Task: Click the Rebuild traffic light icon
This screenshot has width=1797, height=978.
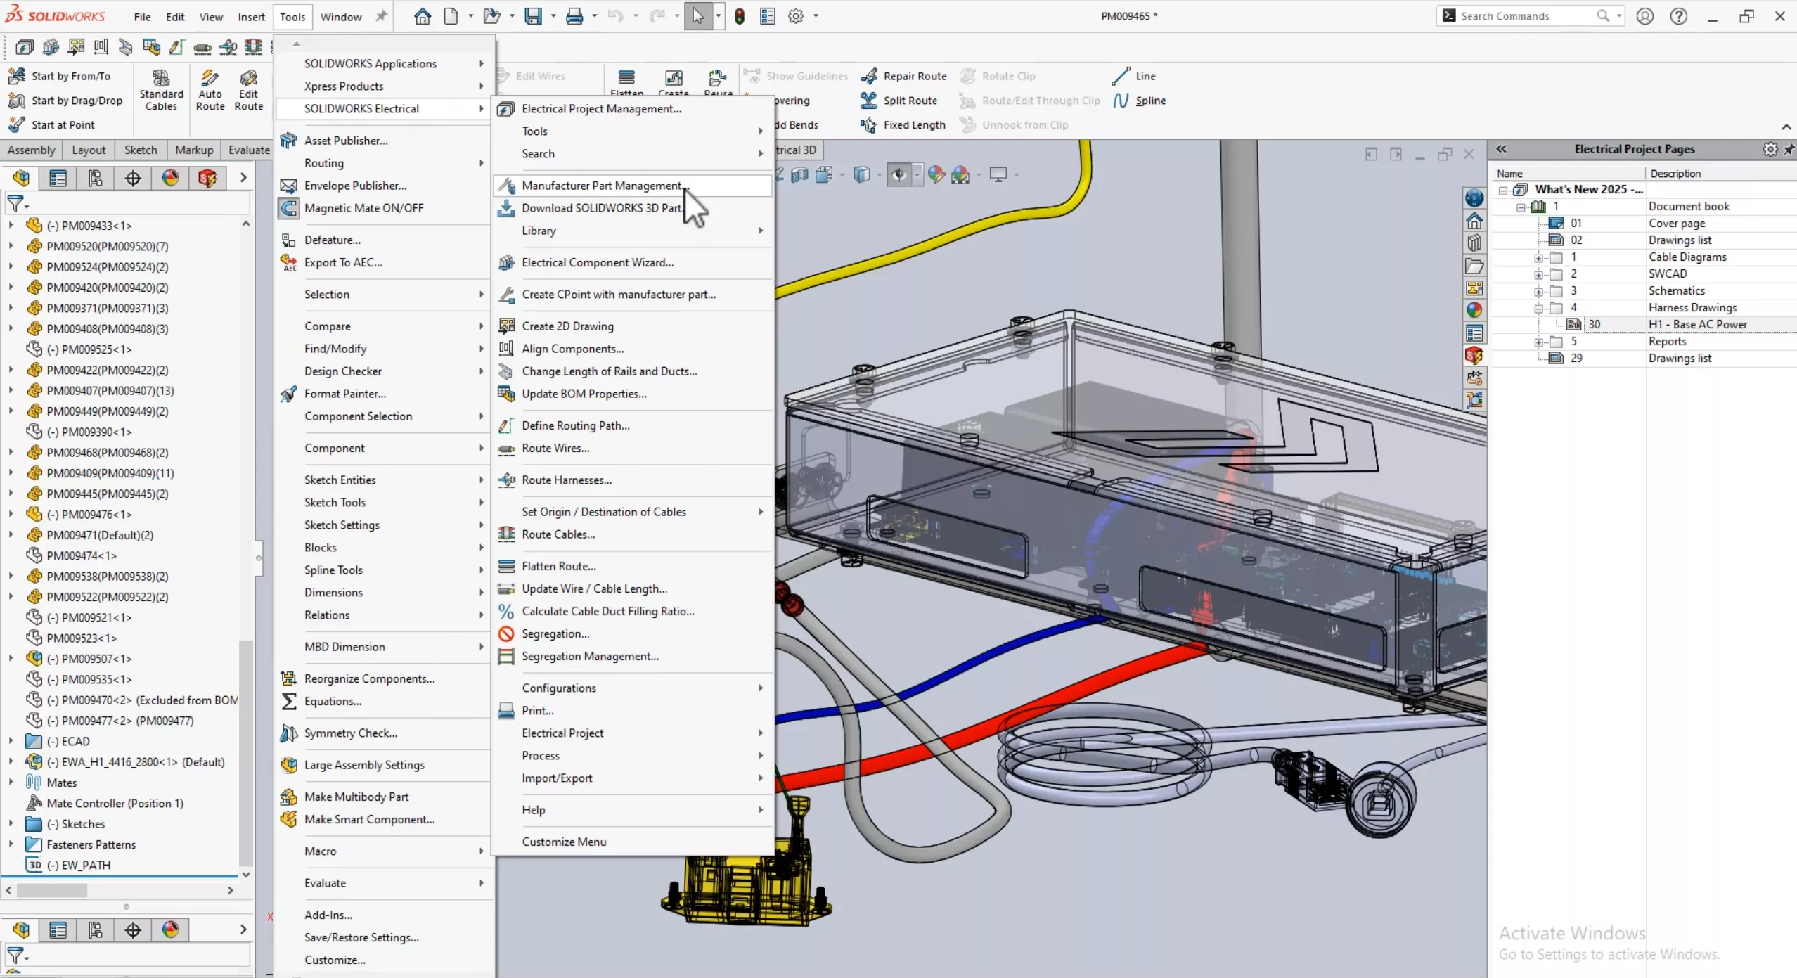Action: [x=739, y=16]
